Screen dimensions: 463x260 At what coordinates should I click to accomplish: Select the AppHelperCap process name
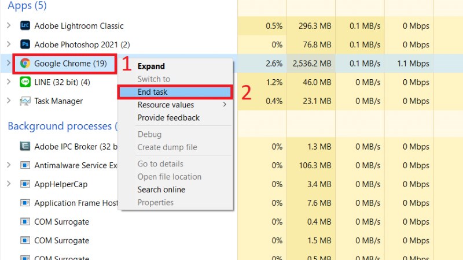pyautogui.click(x=61, y=184)
